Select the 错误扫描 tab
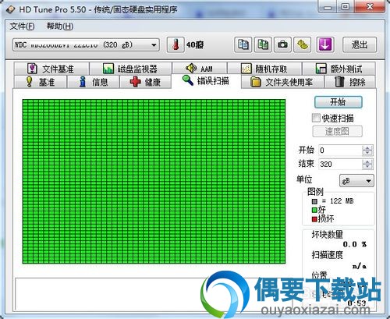The image size is (390, 319). tap(206, 81)
